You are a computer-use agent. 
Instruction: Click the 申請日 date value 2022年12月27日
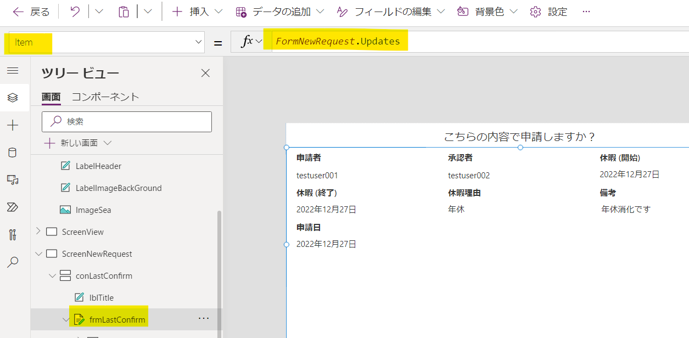(327, 244)
